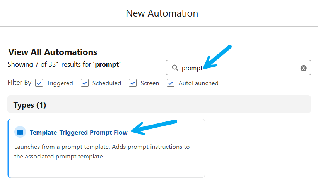Disable the Screen filter checkbox

coord(133,83)
